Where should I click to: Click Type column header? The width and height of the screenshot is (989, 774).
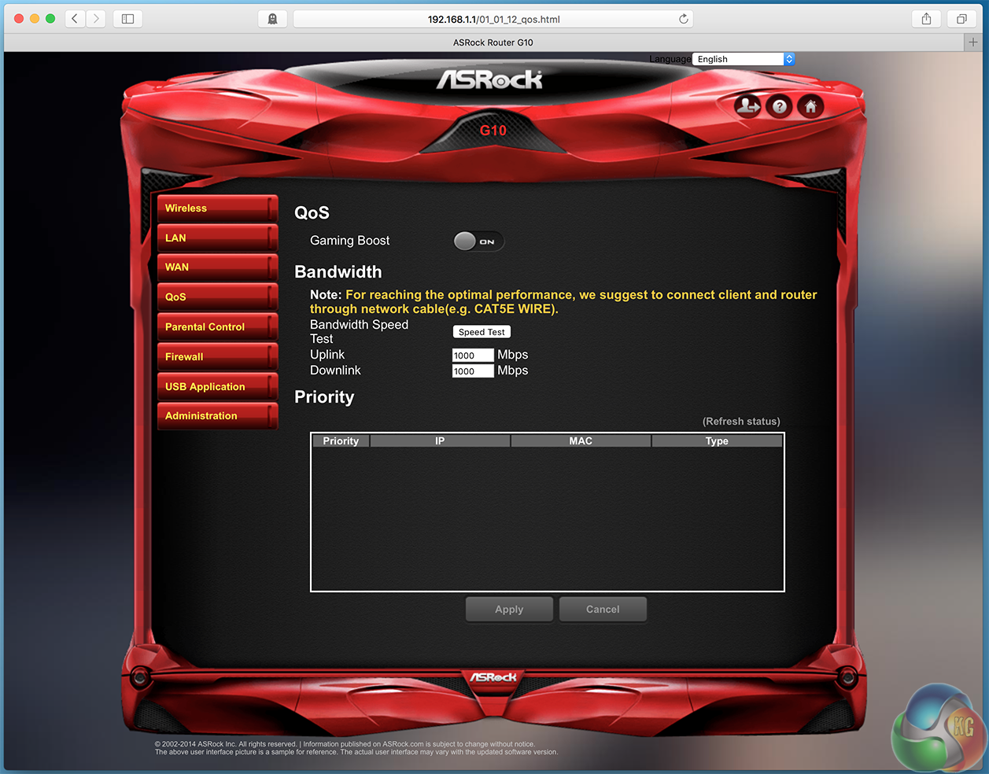point(717,441)
